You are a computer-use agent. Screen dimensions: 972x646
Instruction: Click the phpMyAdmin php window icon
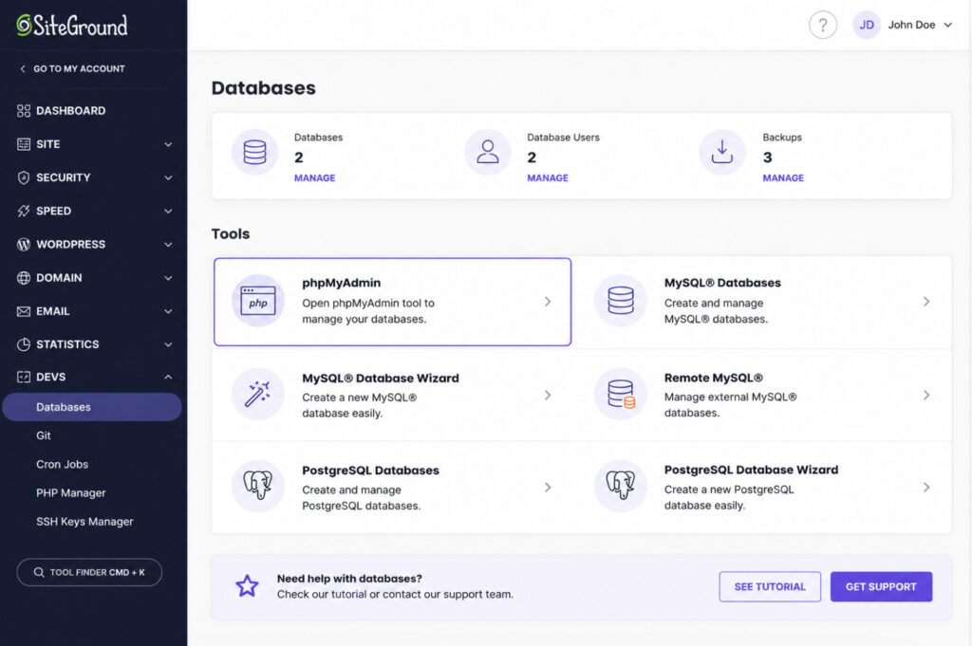(258, 301)
